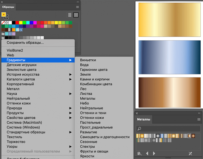Load next swatch library arrow
Viewport: 203px width, 159px height.
(x=154, y=153)
